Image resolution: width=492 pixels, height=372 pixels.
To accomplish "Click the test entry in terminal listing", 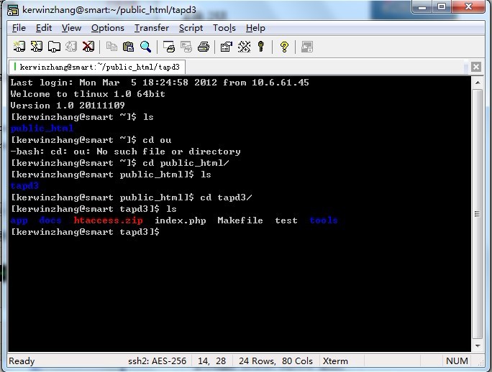I will click(286, 220).
